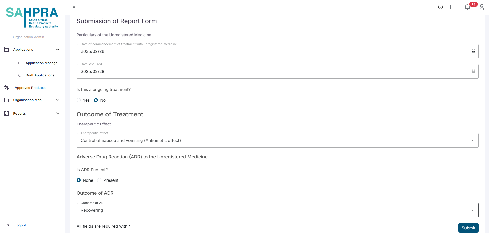Open Draft Applications in sidebar
Image resolution: width=489 pixels, height=233 pixels.
click(x=40, y=75)
